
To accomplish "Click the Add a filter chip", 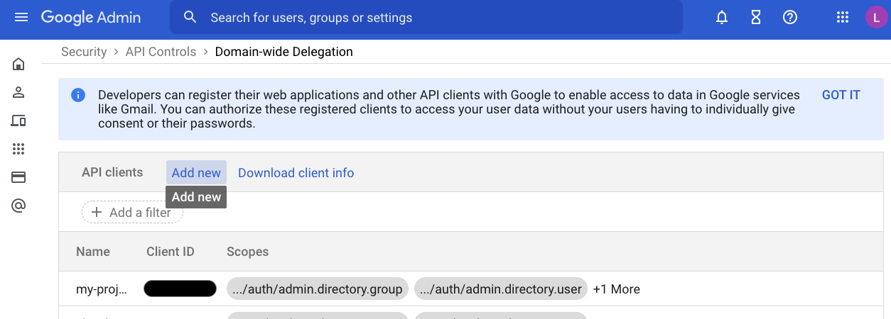I will [x=132, y=213].
